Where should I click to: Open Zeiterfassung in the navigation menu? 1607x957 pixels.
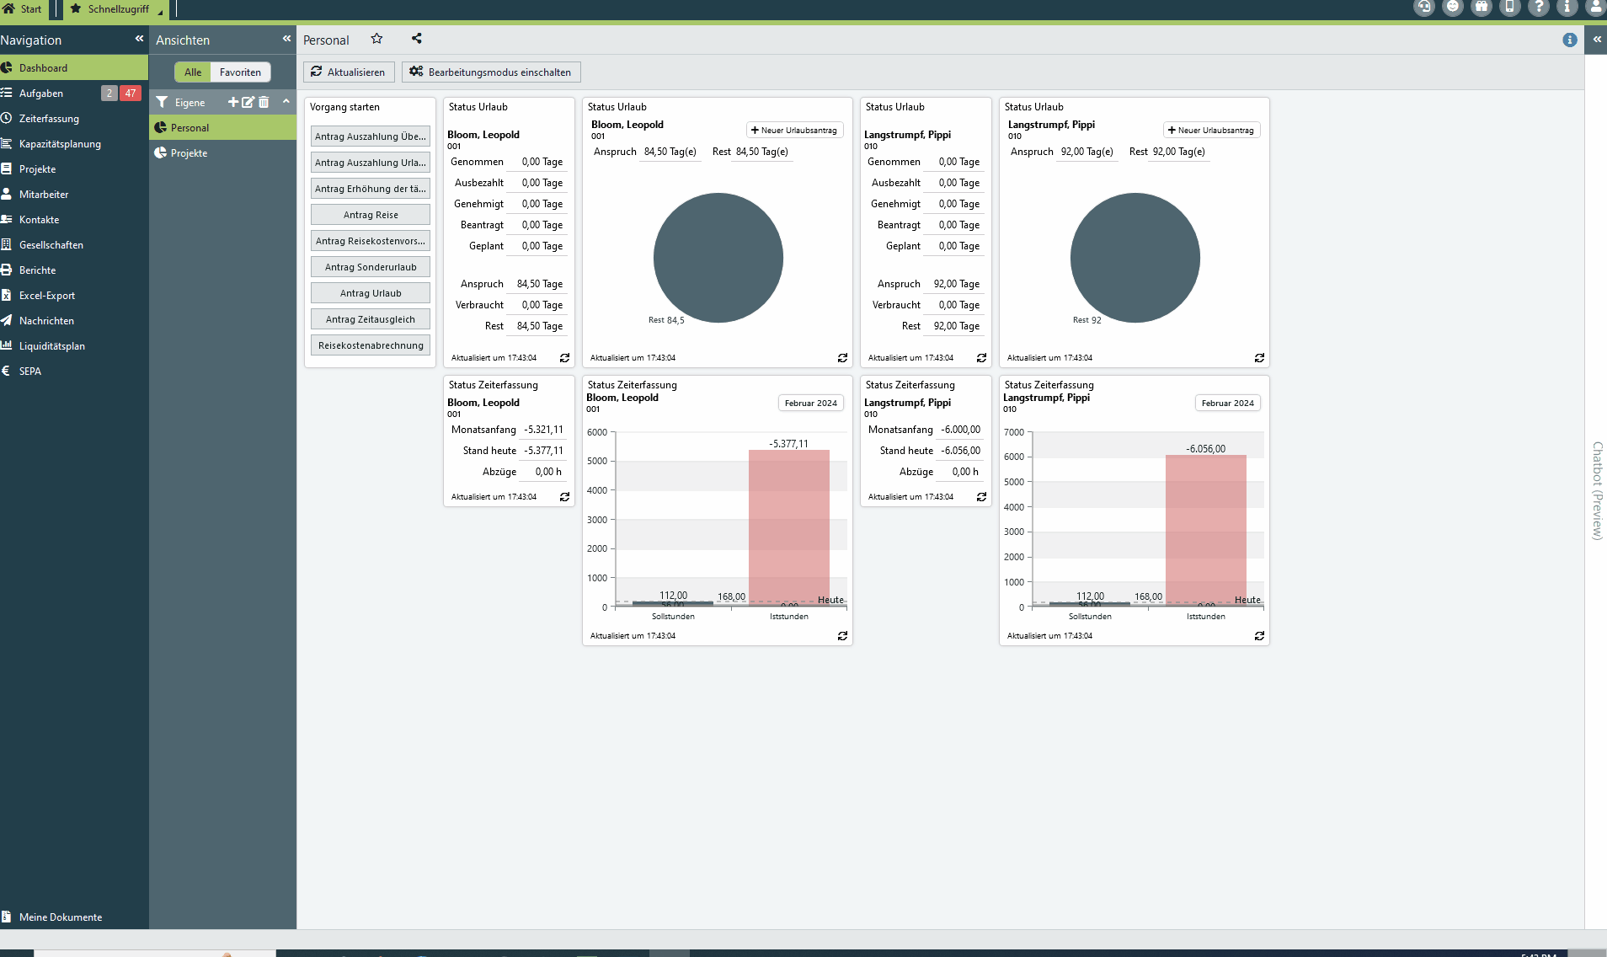tap(49, 119)
